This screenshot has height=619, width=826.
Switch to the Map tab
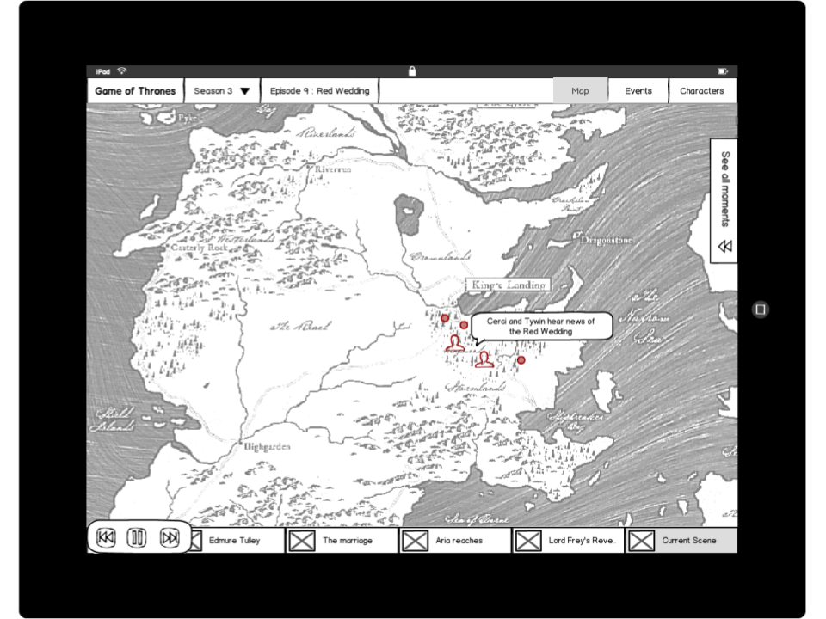coord(580,90)
